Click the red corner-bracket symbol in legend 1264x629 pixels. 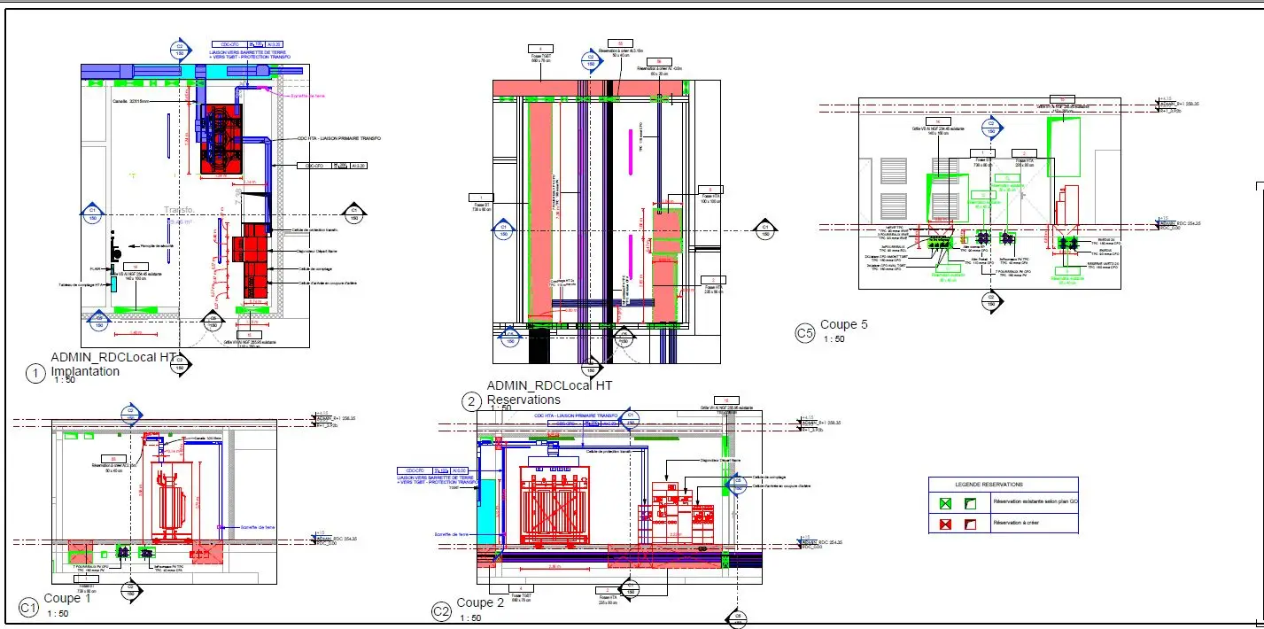970,524
